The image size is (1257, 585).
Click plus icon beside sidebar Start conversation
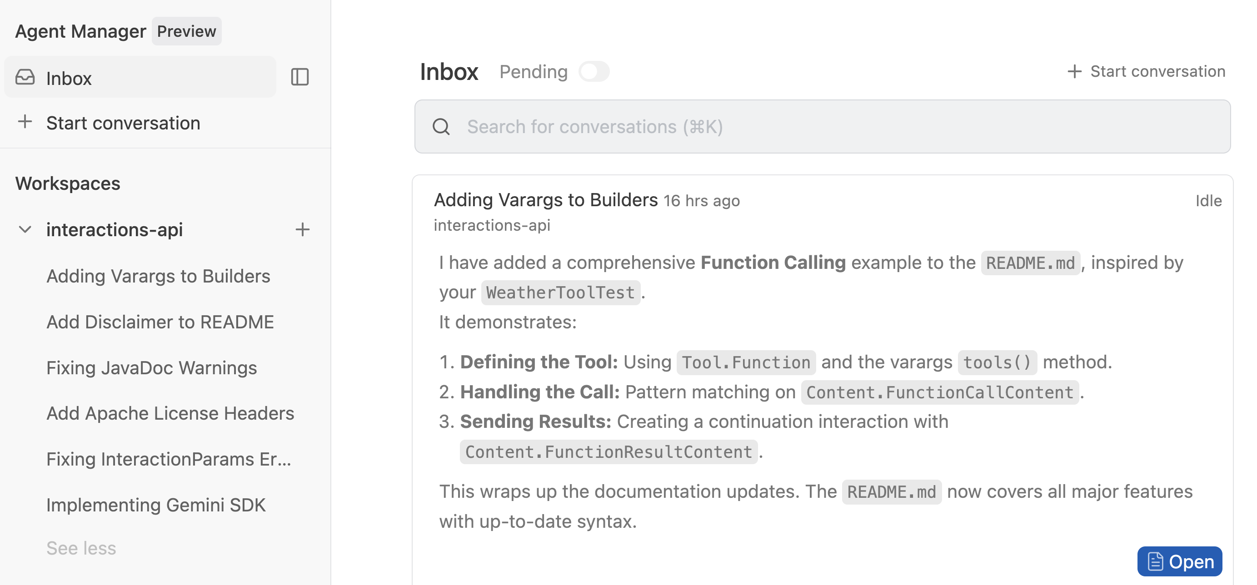(25, 122)
